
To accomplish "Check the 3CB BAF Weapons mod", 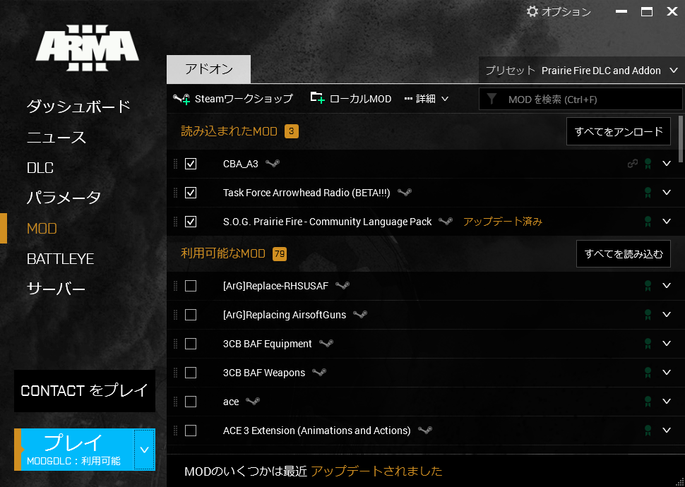I will [x=191, y=373].
